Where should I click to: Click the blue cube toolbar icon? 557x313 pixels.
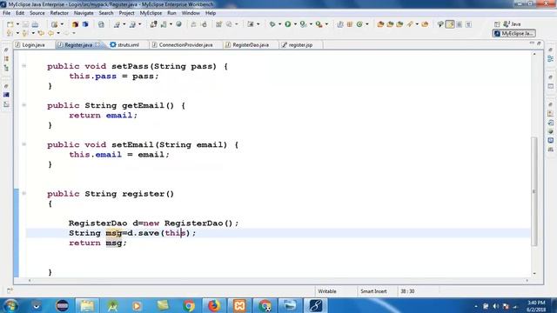85,24
